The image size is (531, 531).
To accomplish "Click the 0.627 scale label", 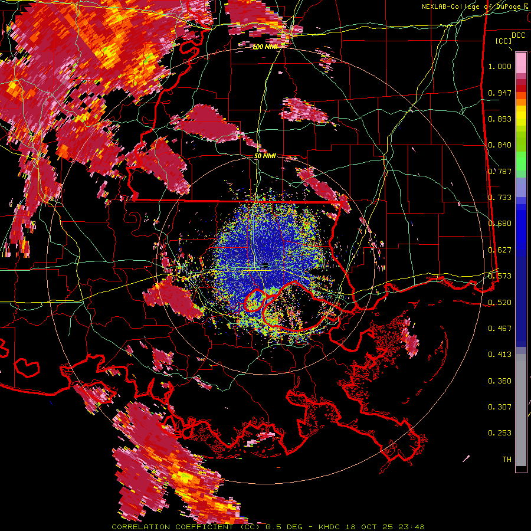I will (500, 250).
